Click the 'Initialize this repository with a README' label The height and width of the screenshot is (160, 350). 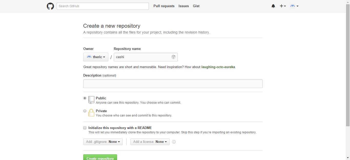click(120, 128)
